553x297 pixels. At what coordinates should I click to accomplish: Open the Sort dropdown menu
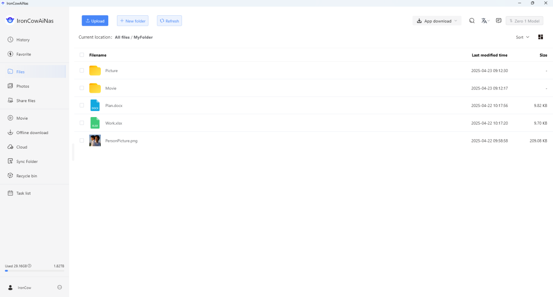pos(522,37)
